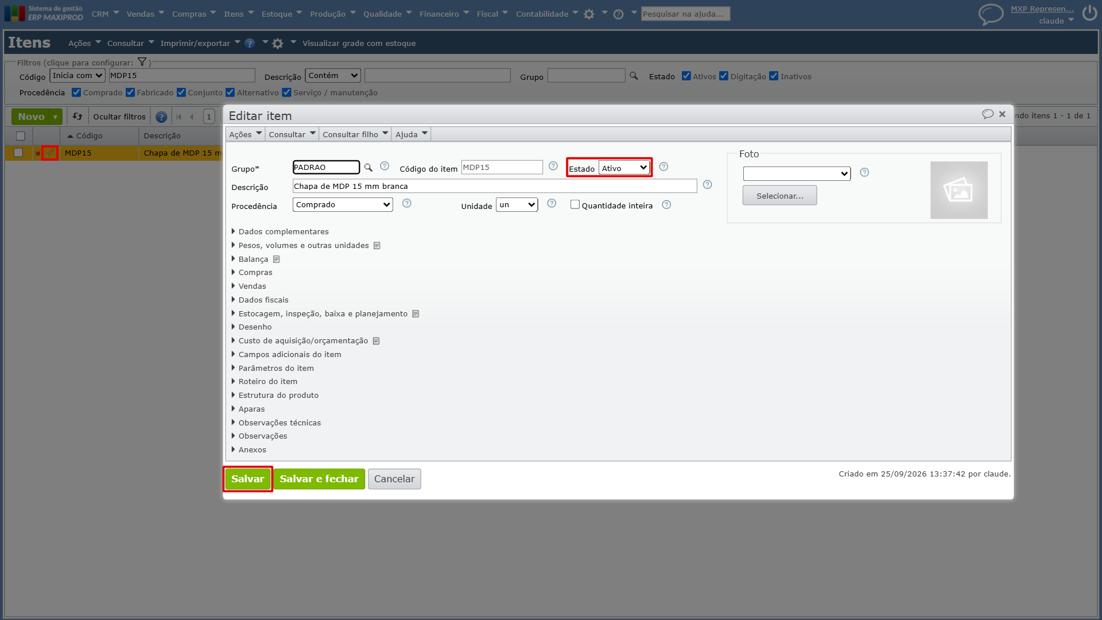Open help icon next to Grupo field

click(385, 166)
